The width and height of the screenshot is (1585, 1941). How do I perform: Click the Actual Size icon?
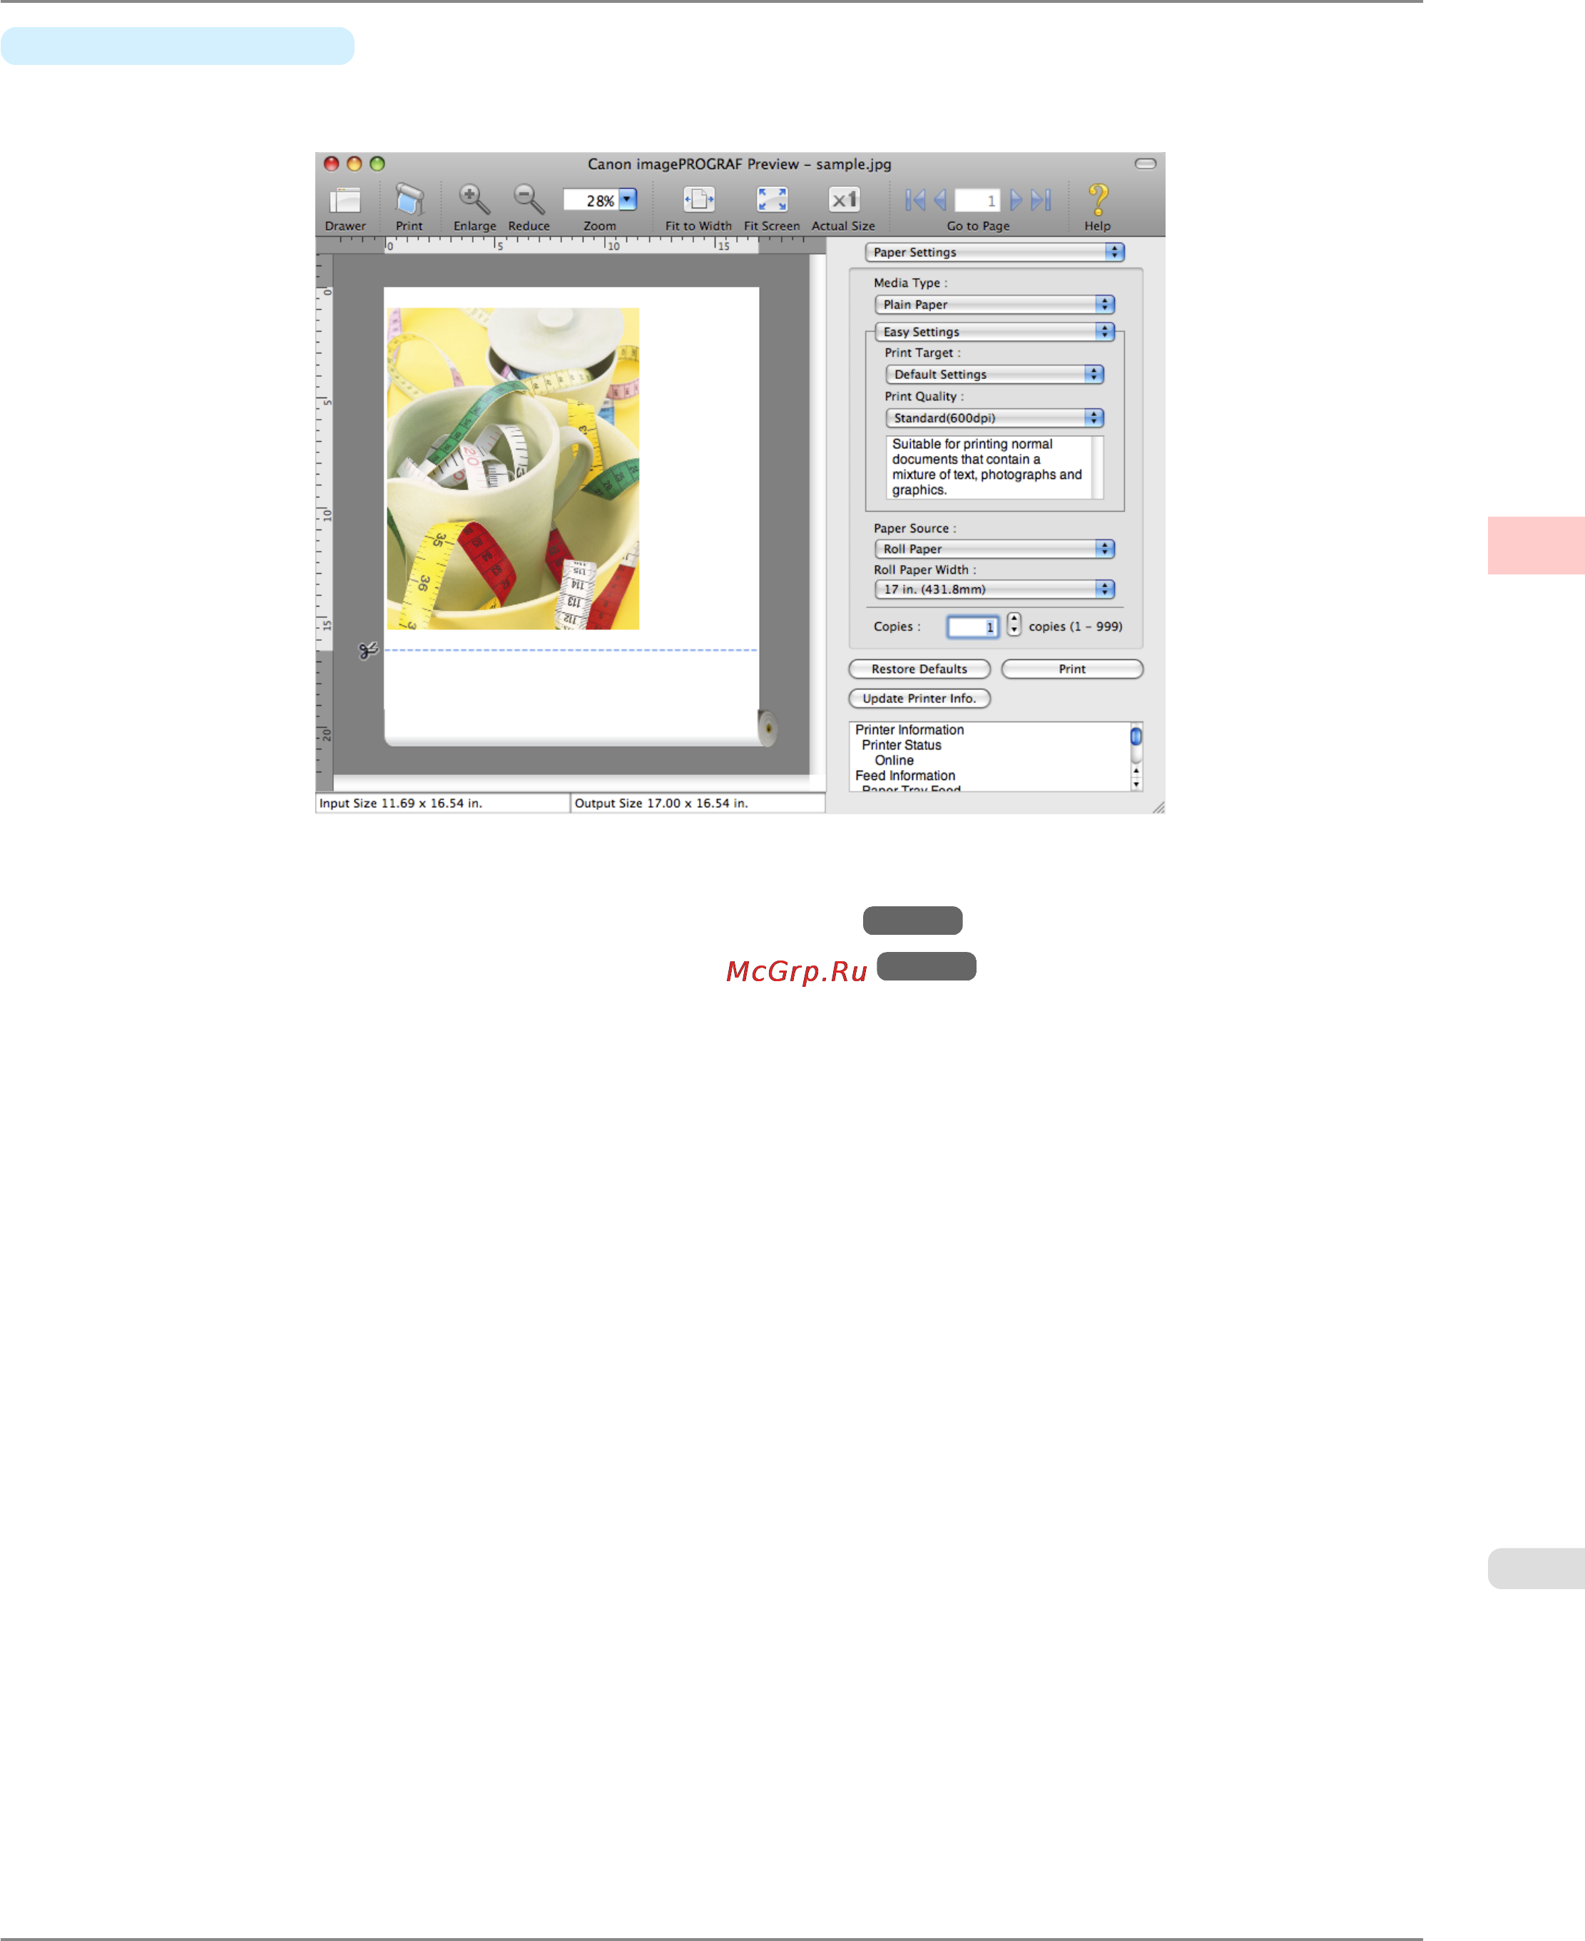(x=844, y=199)
